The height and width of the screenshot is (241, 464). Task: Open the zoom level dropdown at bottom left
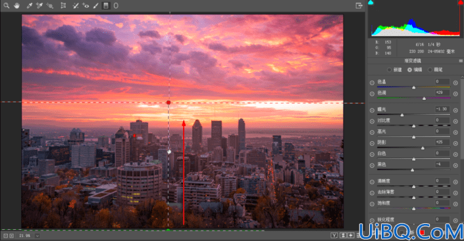(38, 236)
